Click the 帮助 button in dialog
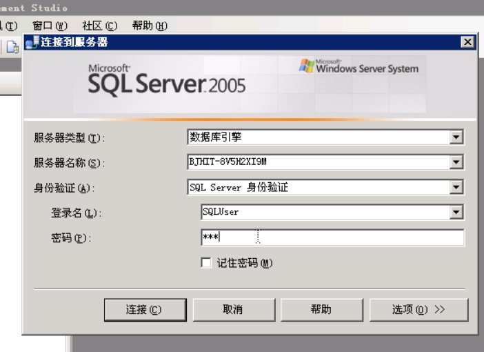 (x=322, y=310)
